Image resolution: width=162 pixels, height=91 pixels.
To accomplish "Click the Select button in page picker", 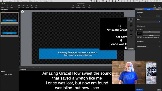I will [x=131, y=49].
